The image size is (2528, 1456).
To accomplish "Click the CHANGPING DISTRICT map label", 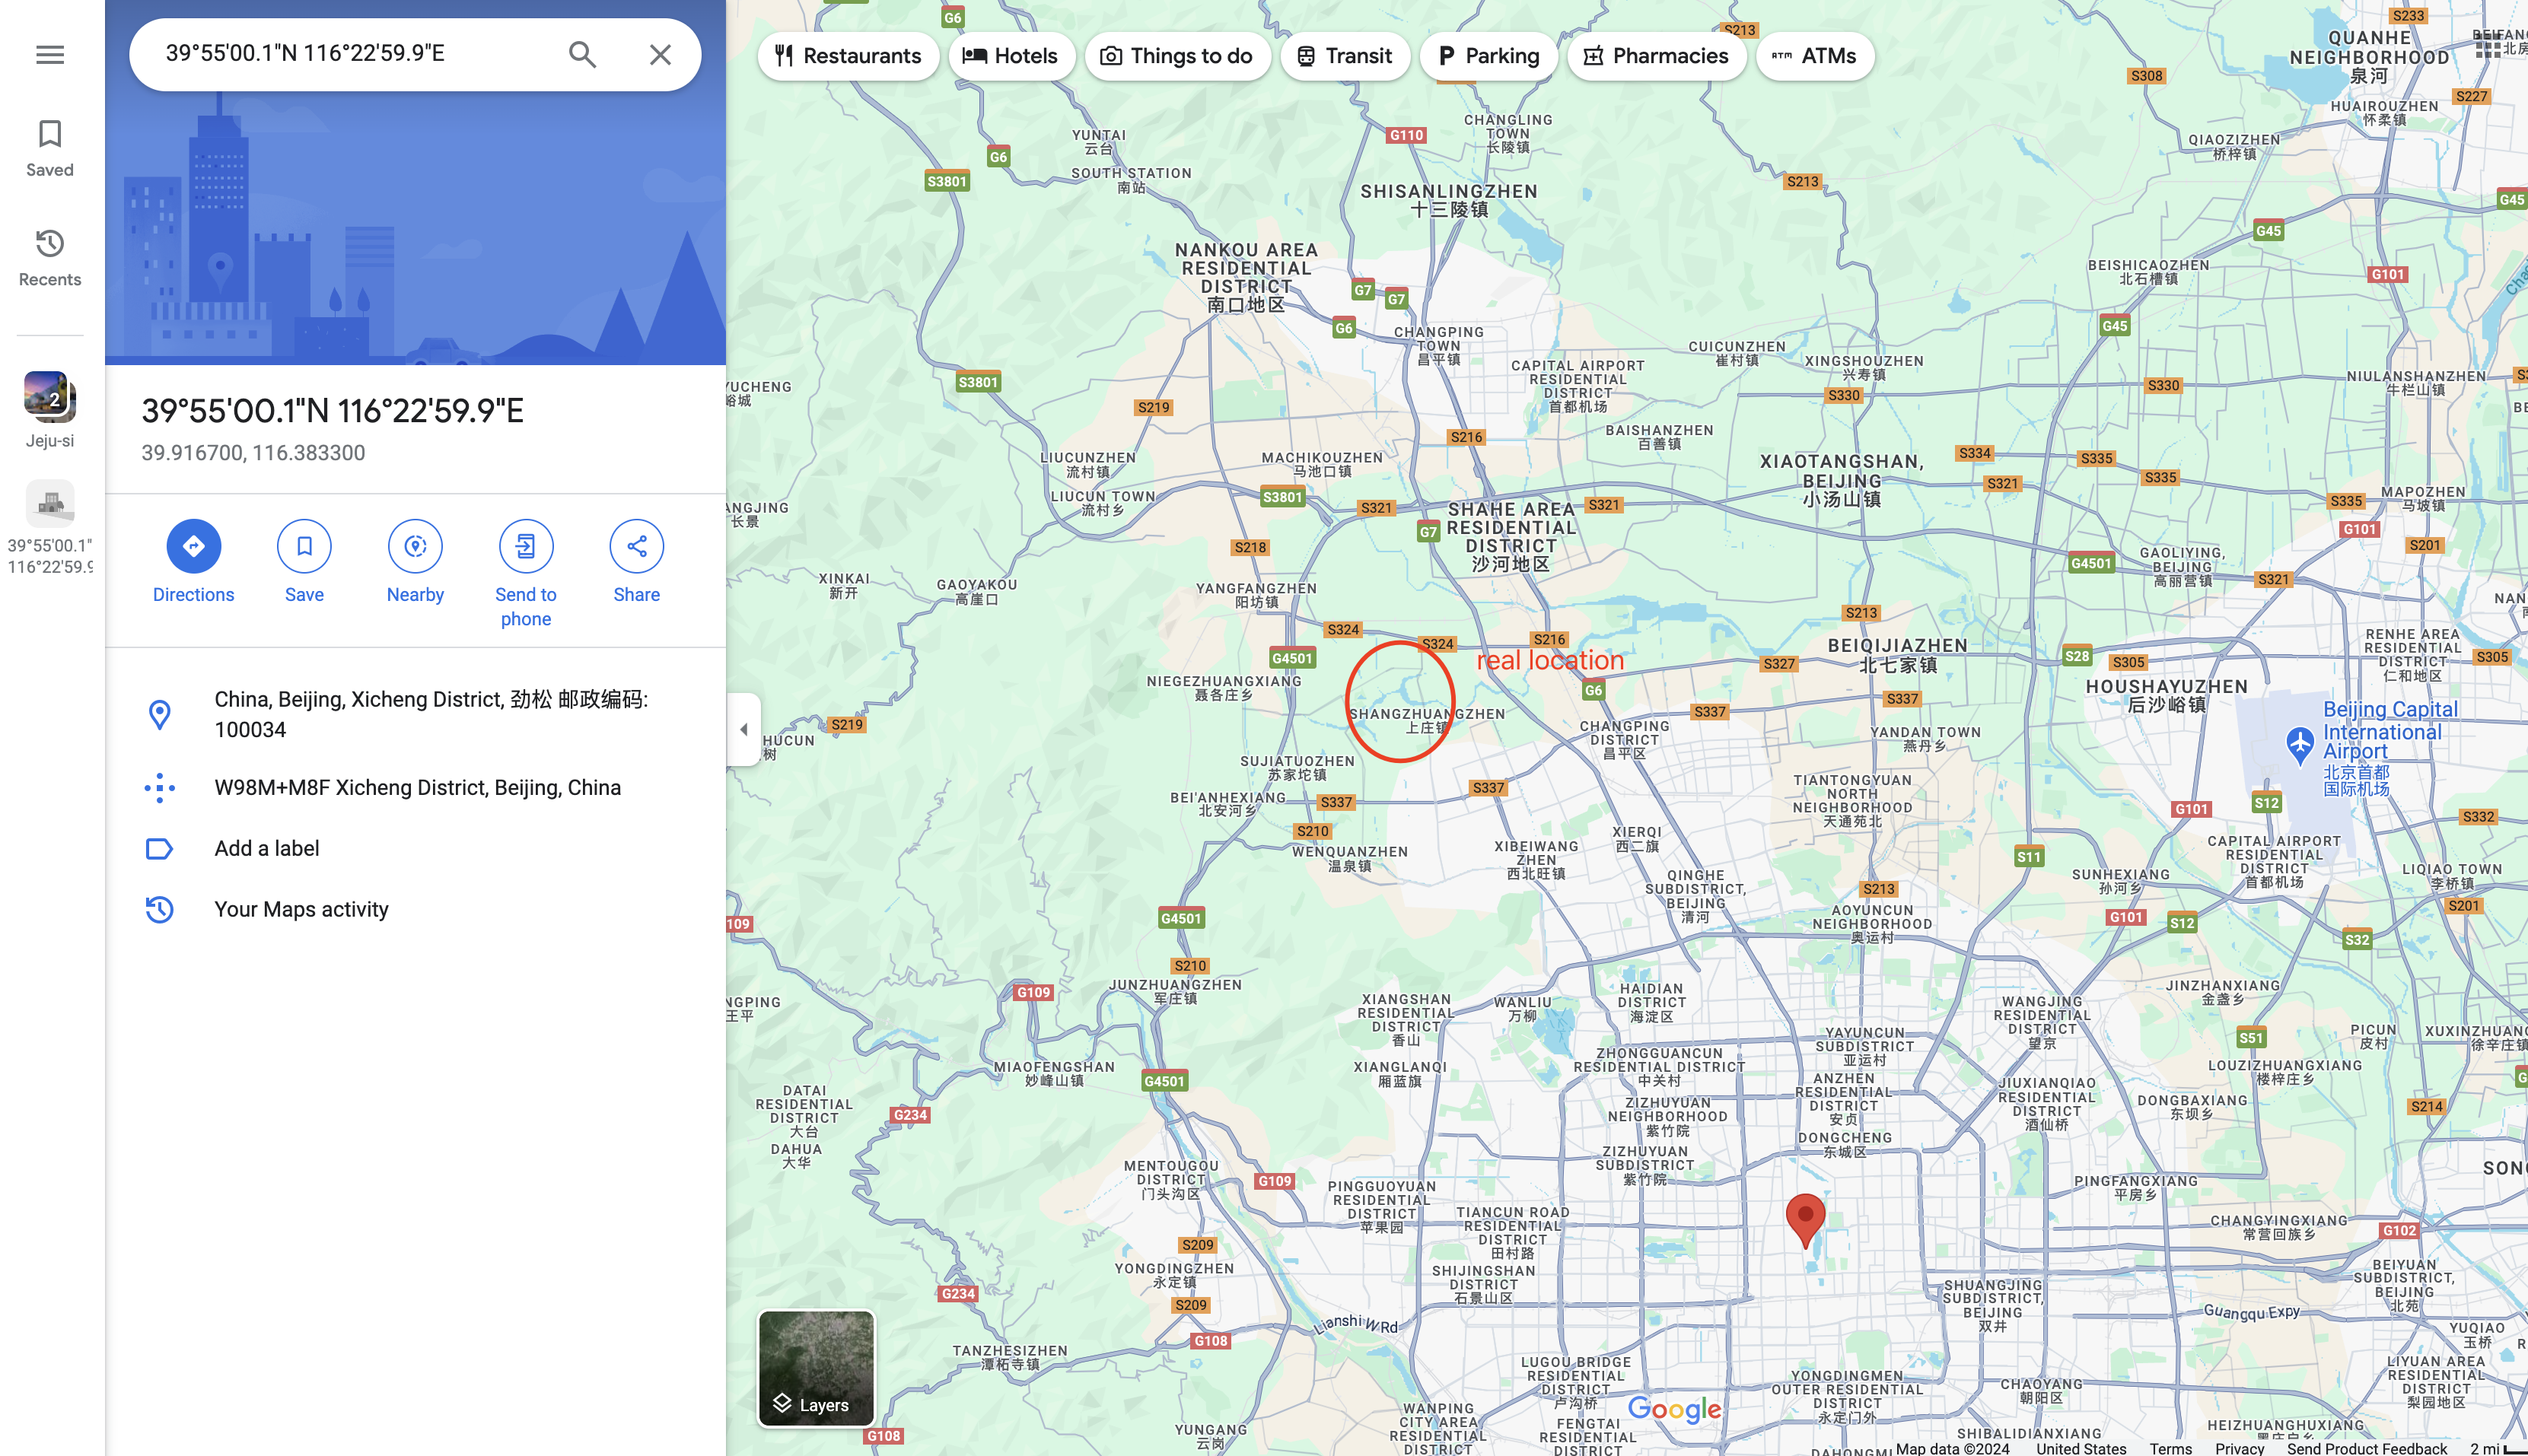I will click(x=1624, y=739).
